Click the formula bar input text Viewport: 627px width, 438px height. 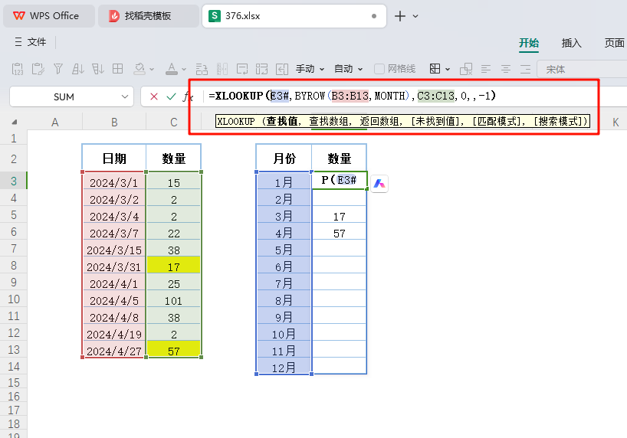pyautogui.click(x=352, y=96)
